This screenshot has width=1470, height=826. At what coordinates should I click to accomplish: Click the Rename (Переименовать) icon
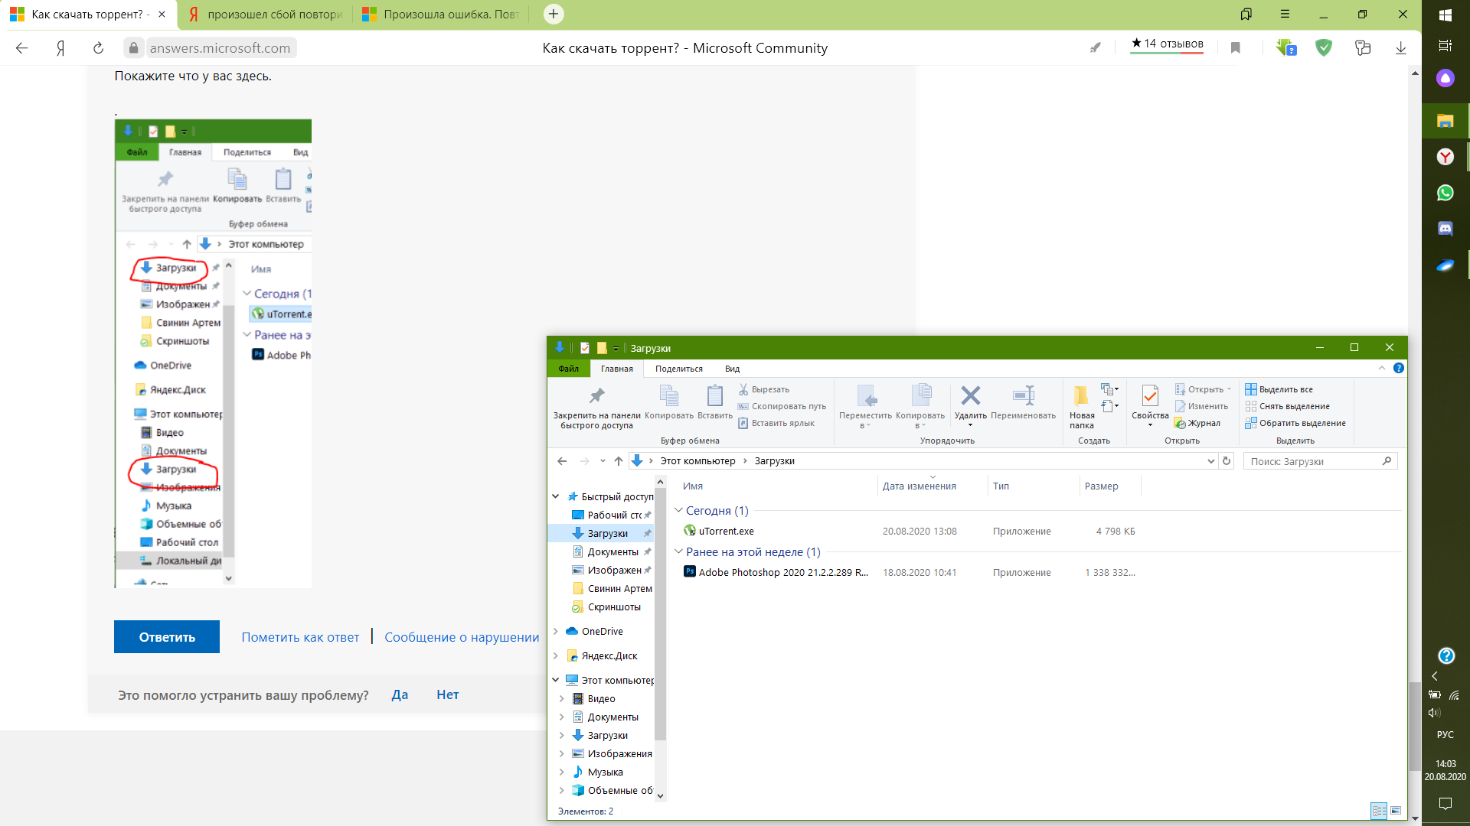tap(1023, 395)
